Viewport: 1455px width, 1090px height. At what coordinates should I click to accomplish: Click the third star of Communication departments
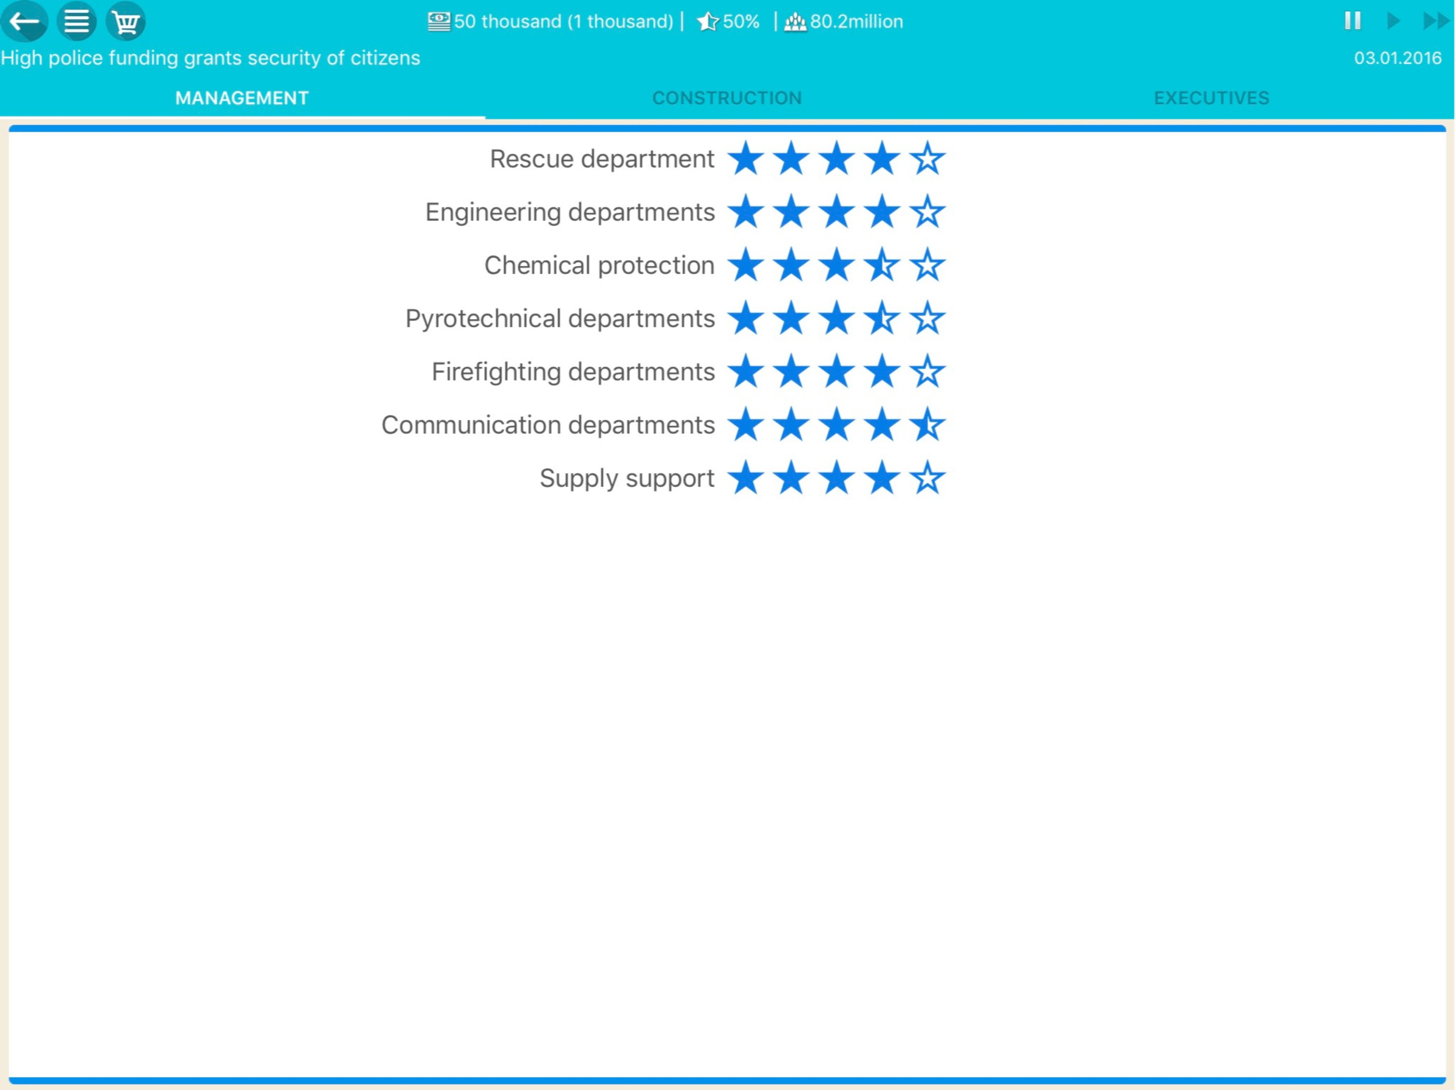[x=837, y=425]
